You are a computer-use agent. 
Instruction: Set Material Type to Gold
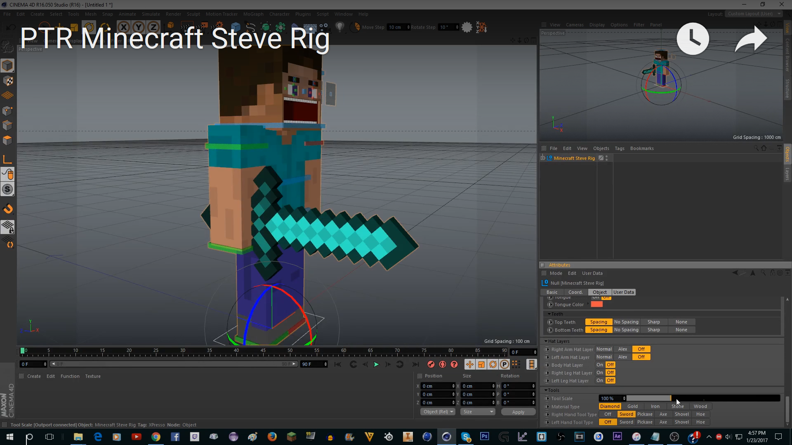[x=632, y=406]
